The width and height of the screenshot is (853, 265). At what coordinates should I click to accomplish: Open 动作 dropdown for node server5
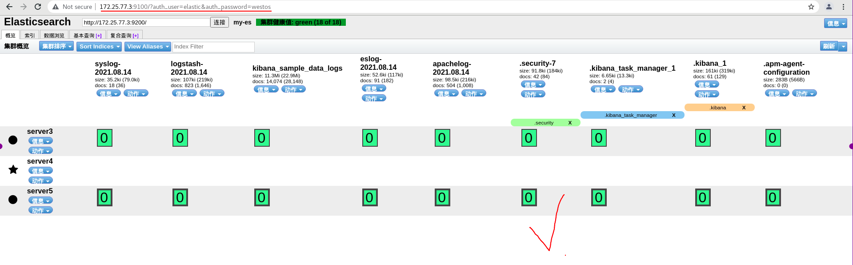40,210
